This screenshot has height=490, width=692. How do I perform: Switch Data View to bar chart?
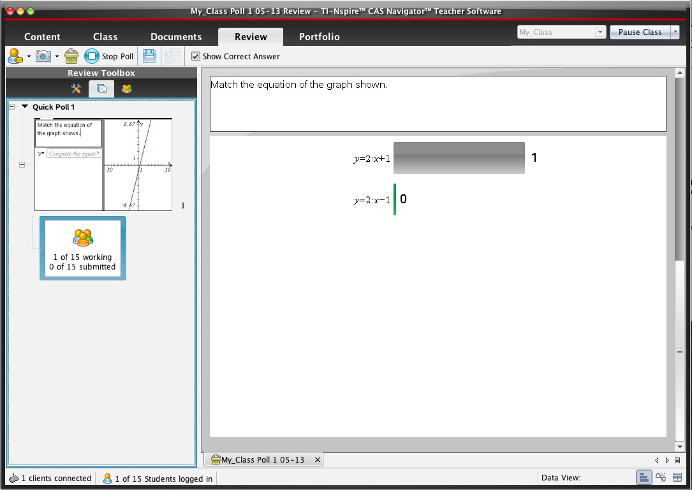click(x=644, y=477)
